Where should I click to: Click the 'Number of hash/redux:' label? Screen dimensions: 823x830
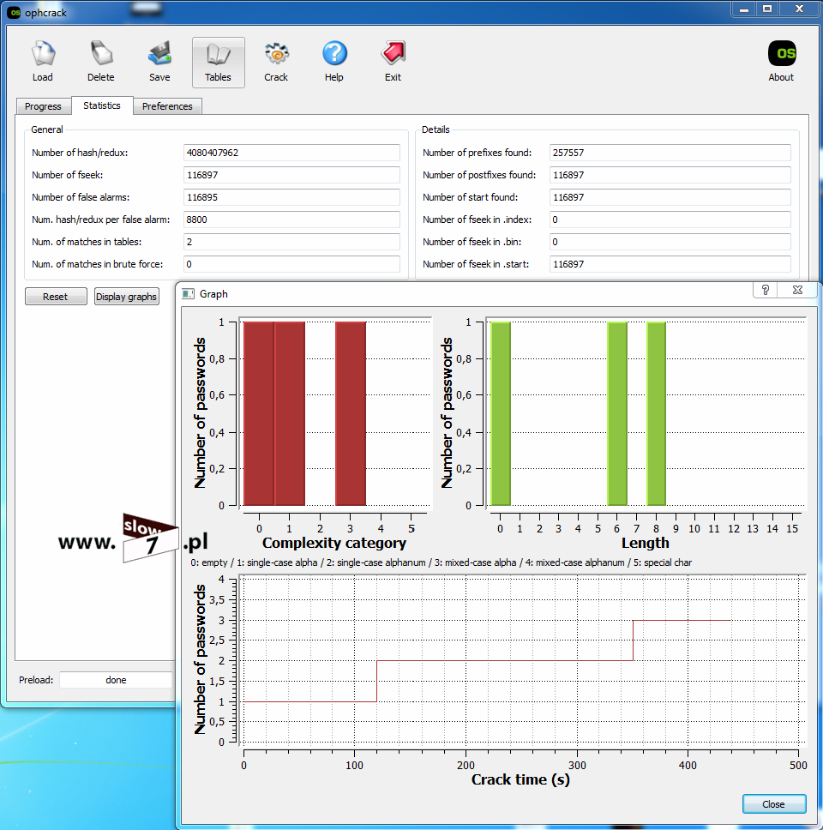pyautogui.click(x=80, y=153)
